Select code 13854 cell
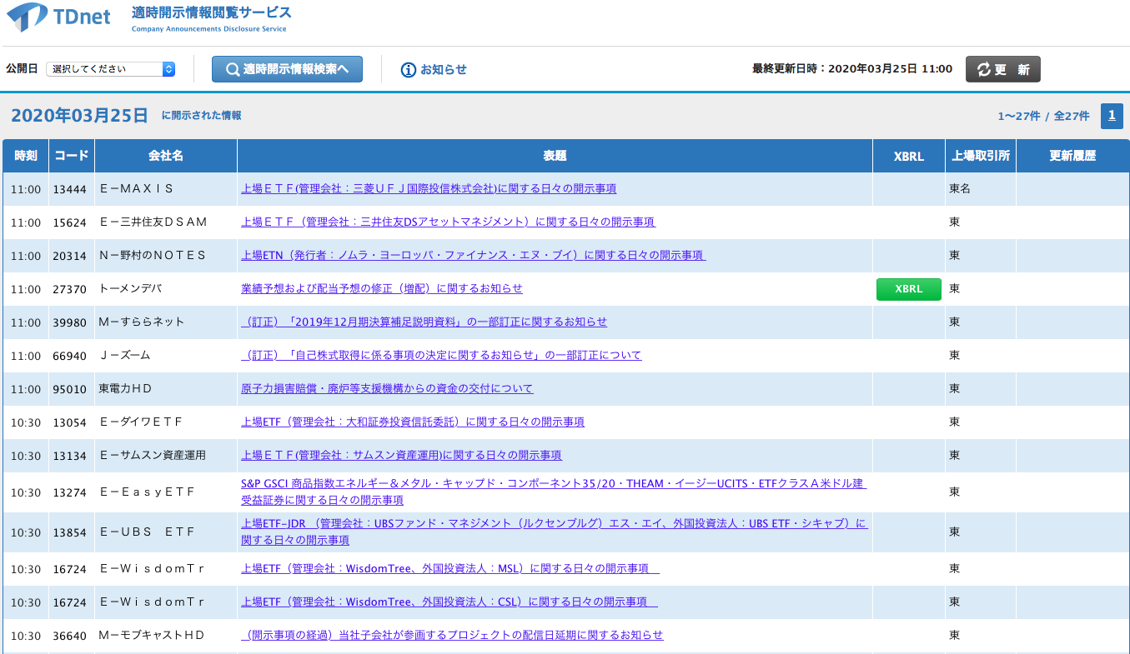The width and height of the screenshot is (1130, 654). tap(70, 532)
